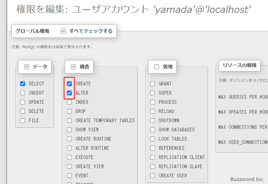268x184 pixels.
Task: Check the EXECUTE privilege
Action: click(x=69, y=158)
